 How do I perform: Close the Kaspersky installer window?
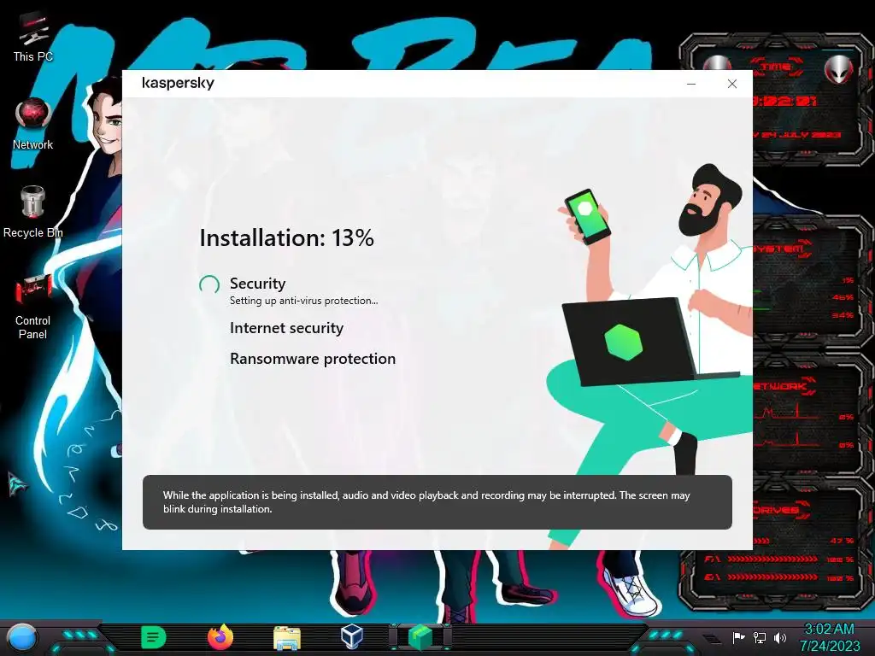[732, 84]
